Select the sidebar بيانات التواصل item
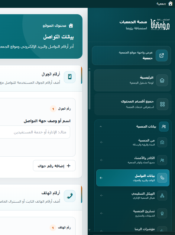175x235 pixels. point(133,178)
